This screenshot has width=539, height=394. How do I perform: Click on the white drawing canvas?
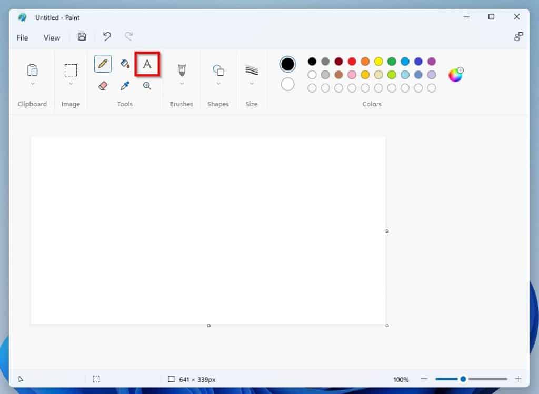208,230
